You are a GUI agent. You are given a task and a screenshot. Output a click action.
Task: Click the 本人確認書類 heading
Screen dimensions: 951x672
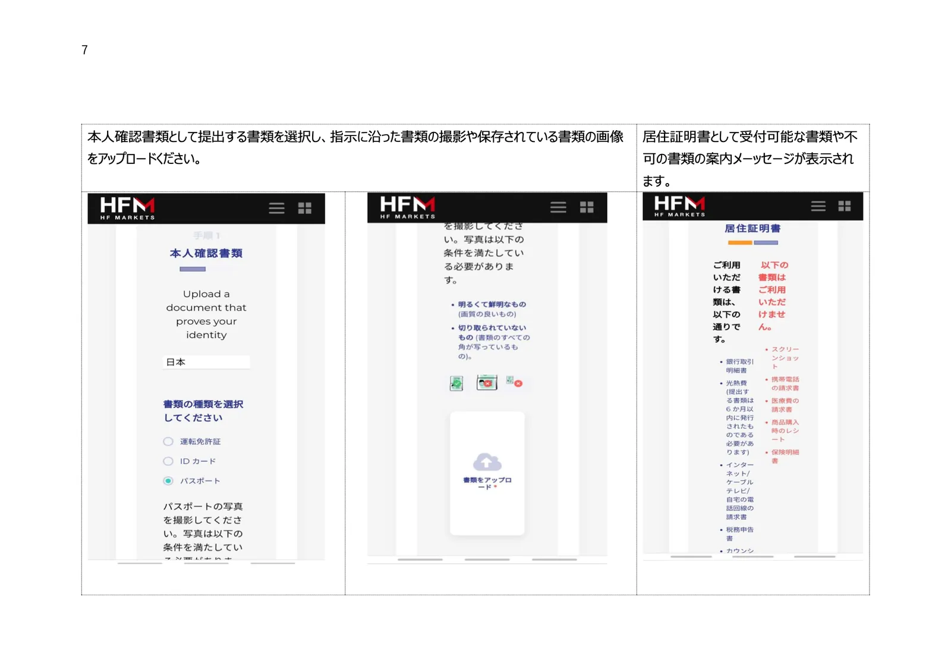click(x=206, y=253)
